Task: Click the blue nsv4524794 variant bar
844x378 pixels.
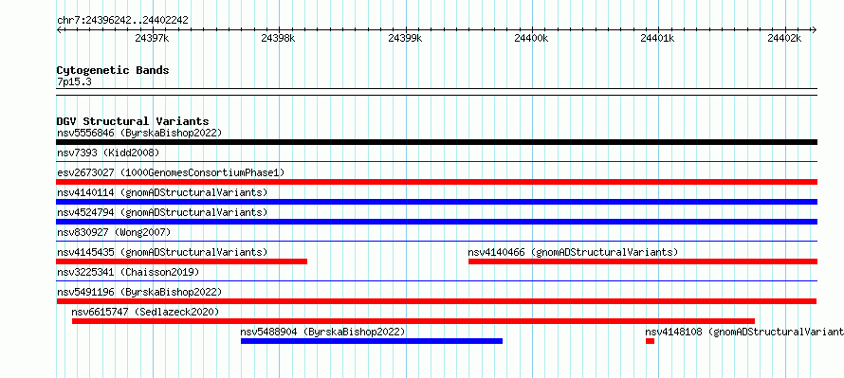Action: pos(436,222)
